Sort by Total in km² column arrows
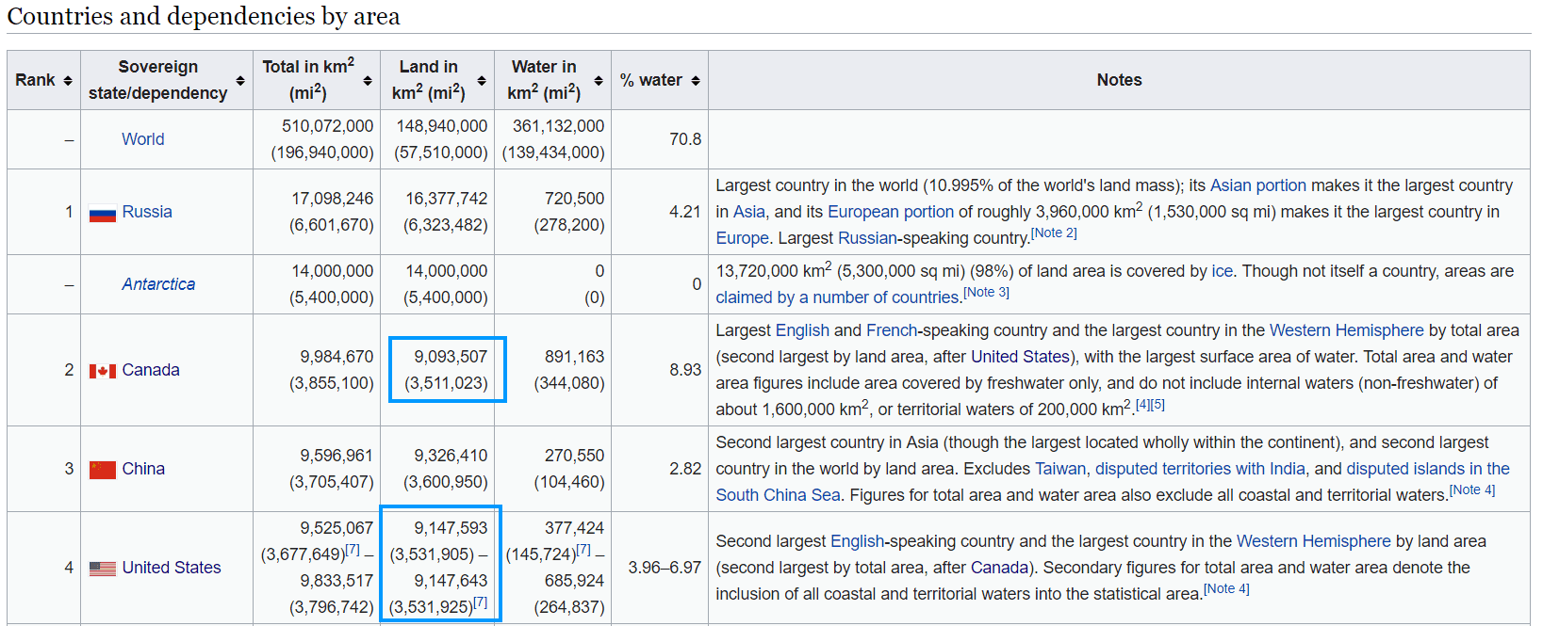Viewport: 1543px width, 626px height. click(368, 81)
